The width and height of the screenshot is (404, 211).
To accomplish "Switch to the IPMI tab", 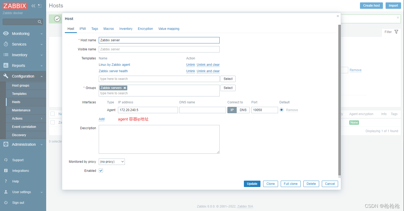I will point(83,29).
